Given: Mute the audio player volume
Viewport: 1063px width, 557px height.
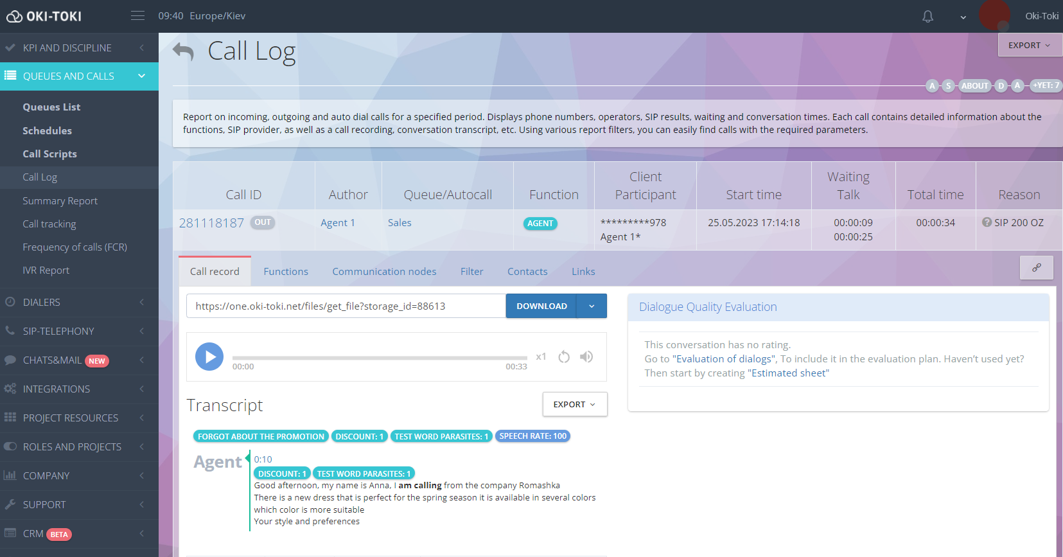Looking at the screenshot, I should point(586,357).
